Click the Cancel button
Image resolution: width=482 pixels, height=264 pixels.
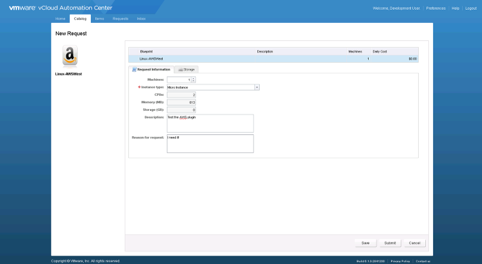pyautogui.click(x=415, y=243)
